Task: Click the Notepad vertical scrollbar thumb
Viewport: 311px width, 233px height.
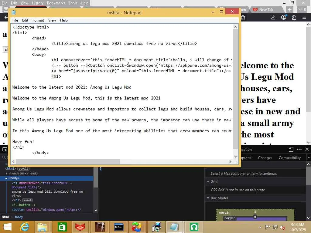Action: 235,89
